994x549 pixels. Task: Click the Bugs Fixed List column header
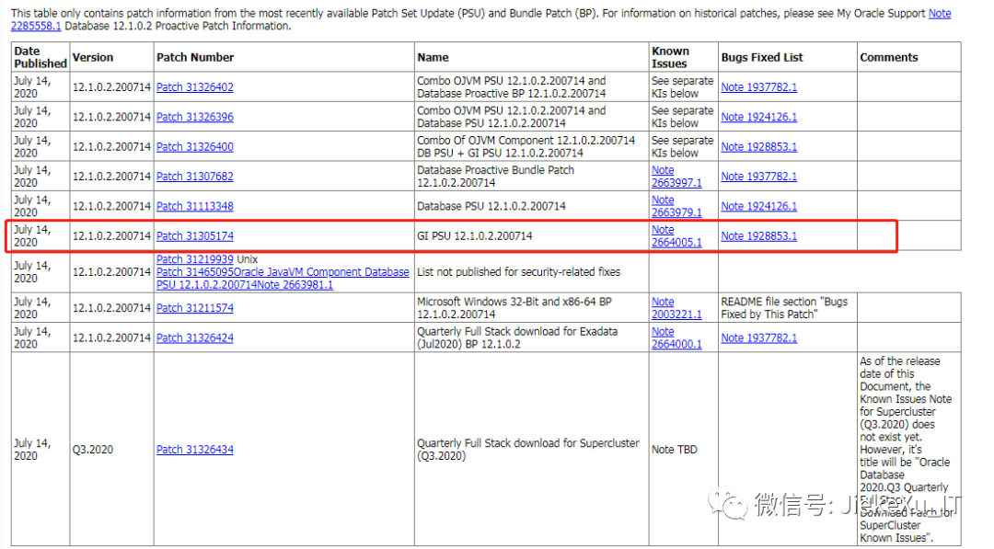787,57
